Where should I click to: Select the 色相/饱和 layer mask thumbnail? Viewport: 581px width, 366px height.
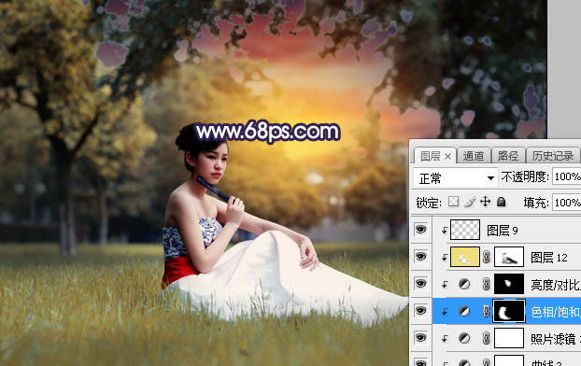tap(509, 311)
